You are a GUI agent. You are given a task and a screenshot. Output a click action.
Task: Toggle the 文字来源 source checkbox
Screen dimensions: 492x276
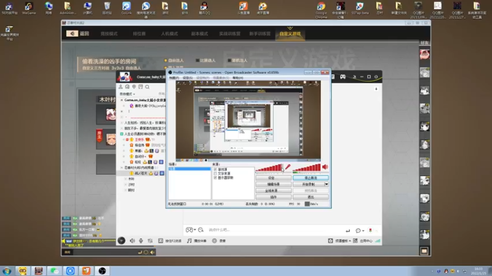(x=215, y=174)
